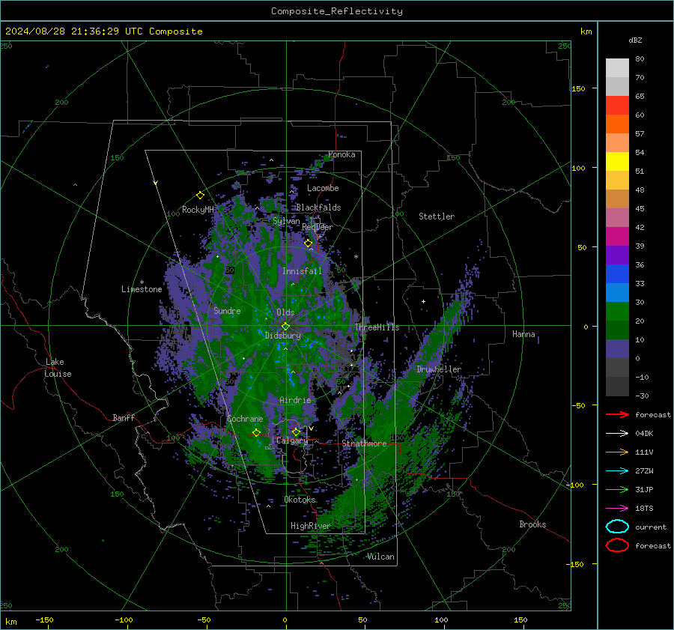
Task: Click the orange 111V arrow icon
Action: pyautogui.click(x=617, y=452)
